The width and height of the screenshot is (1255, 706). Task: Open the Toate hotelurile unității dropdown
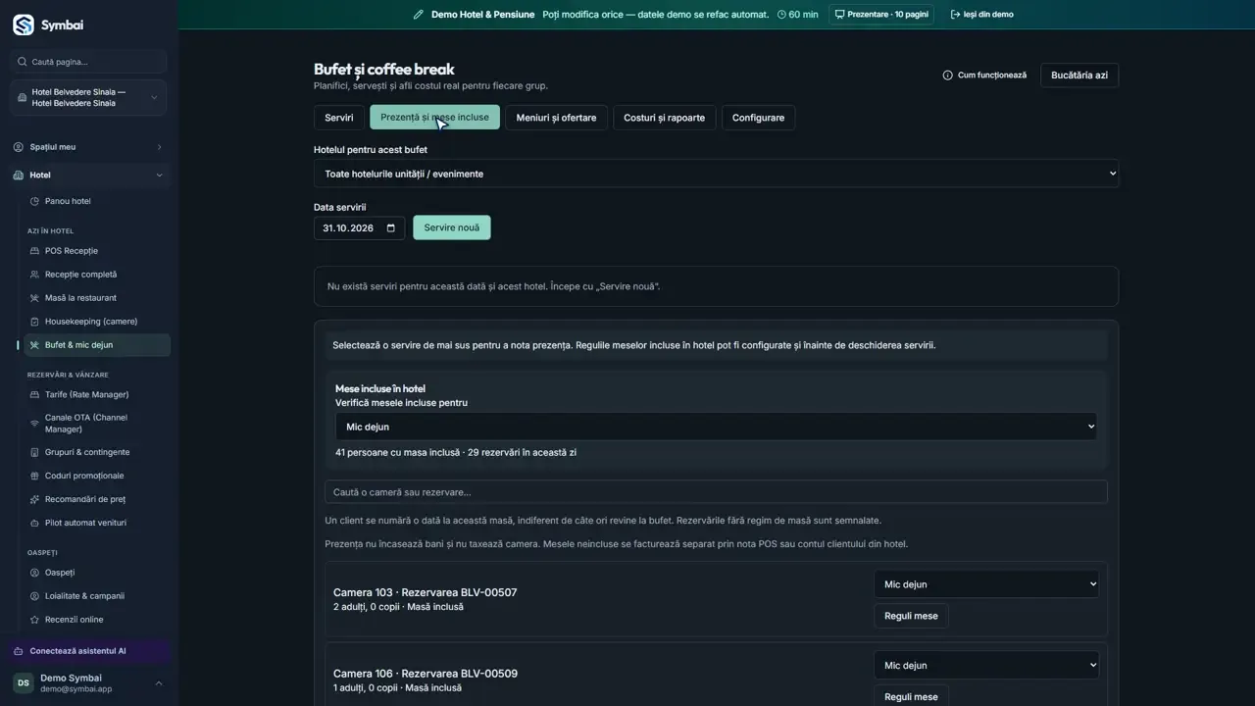(716, 174)
